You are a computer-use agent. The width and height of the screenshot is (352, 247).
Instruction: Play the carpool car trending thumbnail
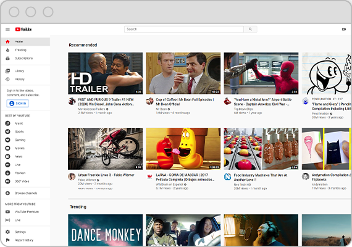pyautogui.click(x=183, y=230)
